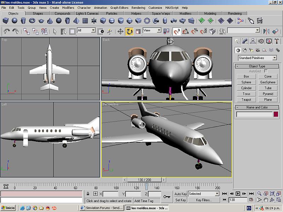This screenshot has height=212, width=283.
Task: Select the Lights category icon
Action: click(x=251, y=50)
